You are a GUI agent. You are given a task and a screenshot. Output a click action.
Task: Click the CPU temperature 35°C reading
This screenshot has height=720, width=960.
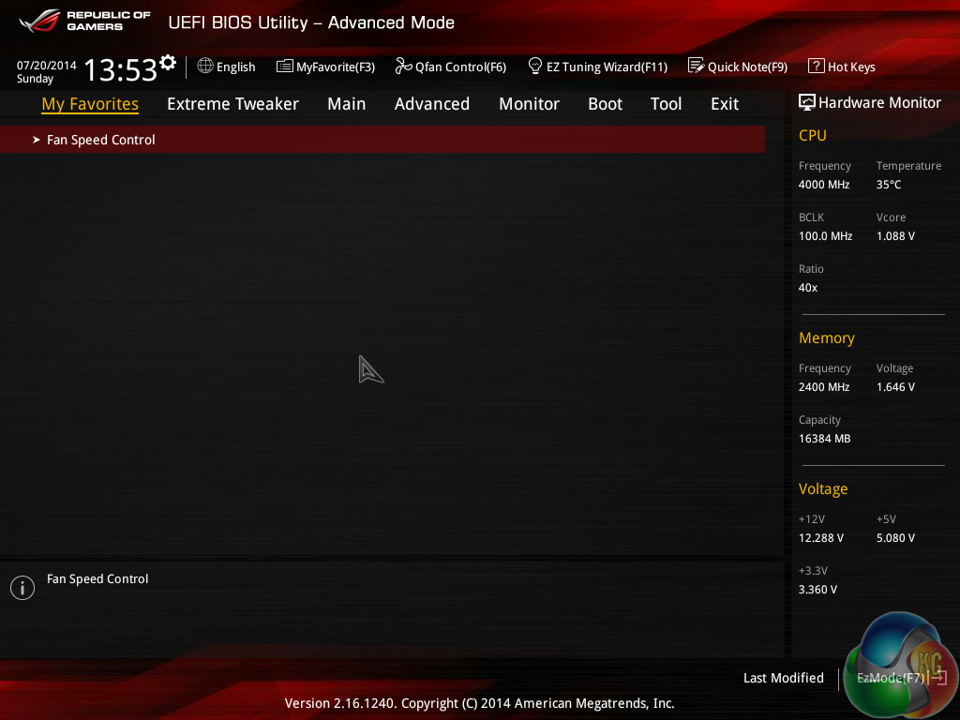click(x=889, y=185)
